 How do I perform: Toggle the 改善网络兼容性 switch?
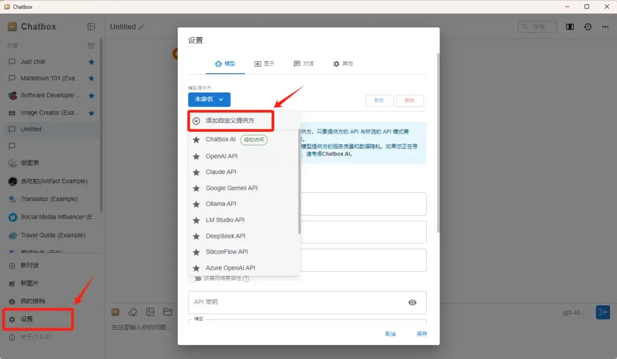[195, 279]
